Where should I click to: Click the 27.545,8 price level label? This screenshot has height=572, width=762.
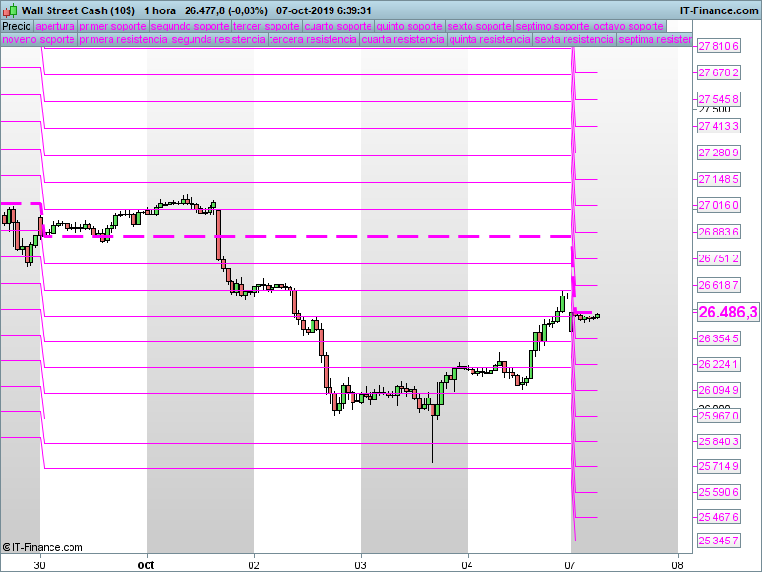click(x=719, y=99)
